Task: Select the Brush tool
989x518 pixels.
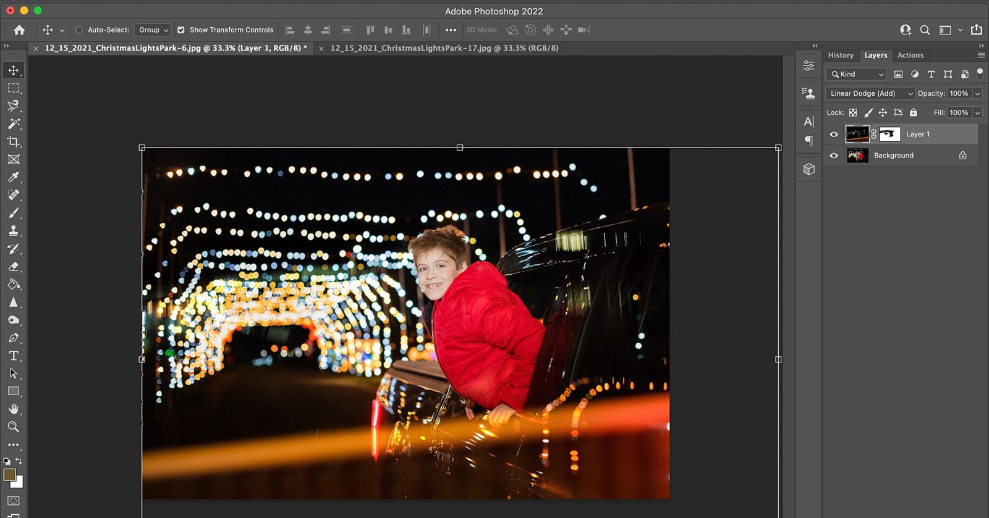Action: pos(14,213)
